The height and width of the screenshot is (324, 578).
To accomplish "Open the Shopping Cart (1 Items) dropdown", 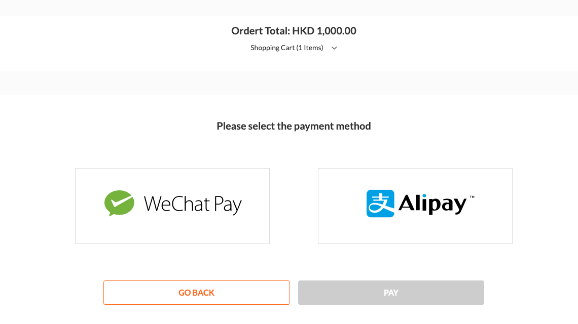I will click(294, 48).
